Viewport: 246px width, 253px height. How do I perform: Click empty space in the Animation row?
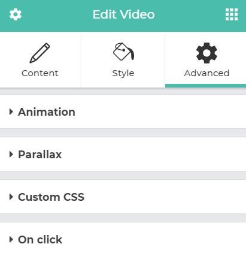160,112
